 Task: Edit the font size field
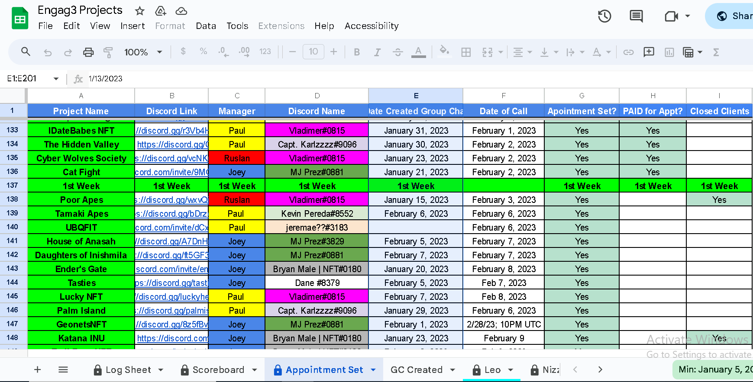[313, 52]
